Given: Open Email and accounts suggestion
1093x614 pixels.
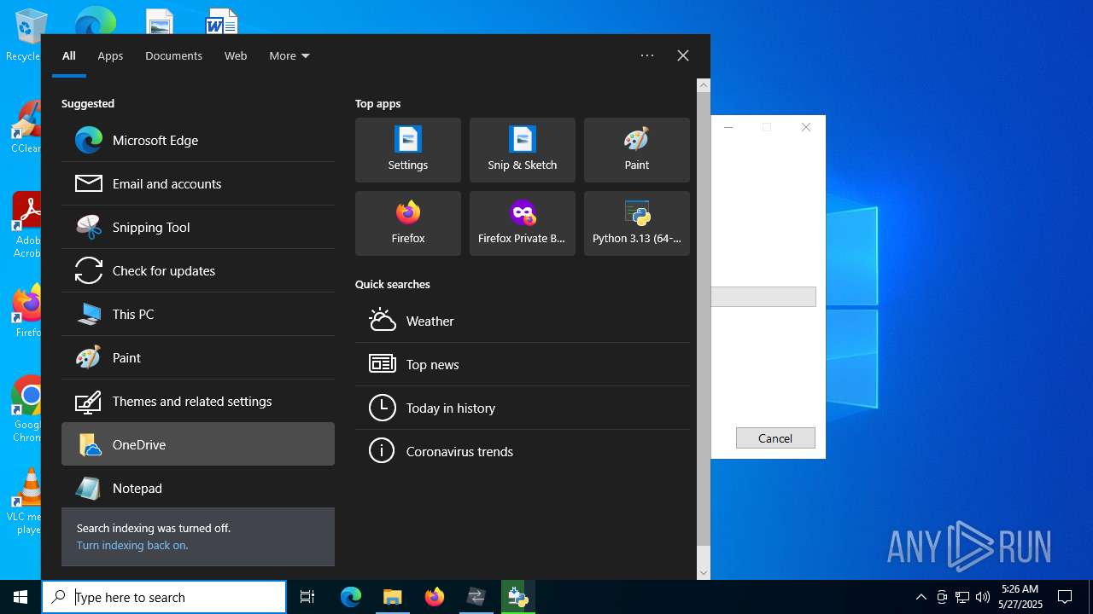Looking at the screenshot, I should coord(198,183).
